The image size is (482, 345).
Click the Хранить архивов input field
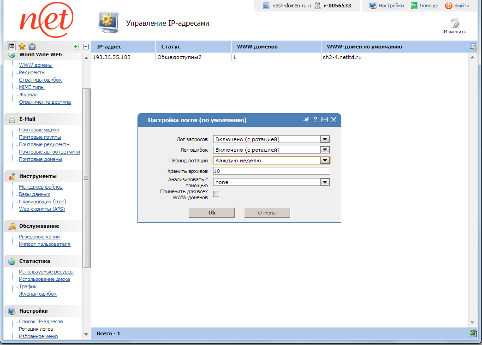[271, 171]
